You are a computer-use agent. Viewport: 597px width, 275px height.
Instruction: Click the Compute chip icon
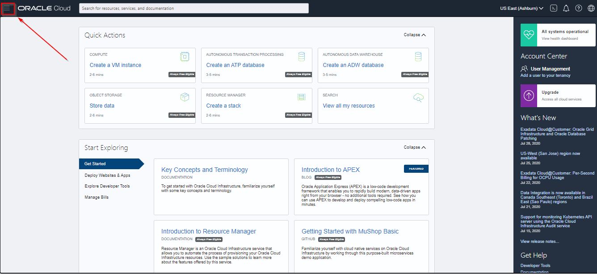point(185,57)
